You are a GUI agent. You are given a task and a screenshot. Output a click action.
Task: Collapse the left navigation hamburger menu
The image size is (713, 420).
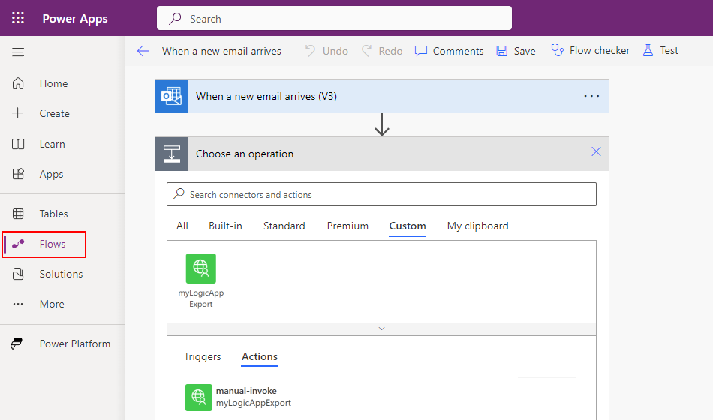[18, 52]
